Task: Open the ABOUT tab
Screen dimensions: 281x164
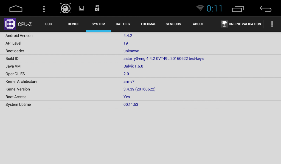Action: click(x=198, y=24)
